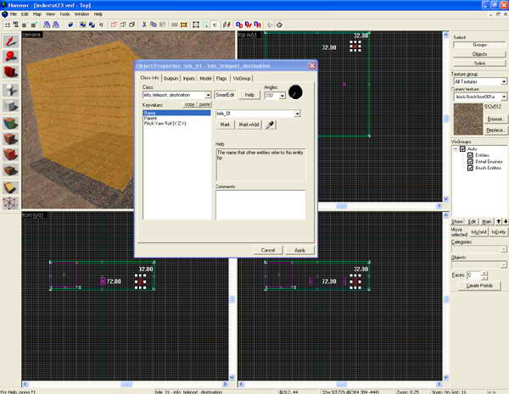Viewport: 509px width, 394px height.
Task: Click in the Comments text box
Action: [x=260, y=205]
